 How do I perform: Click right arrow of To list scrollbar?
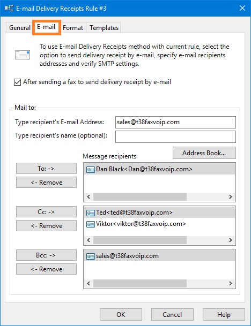[x=230, y=196]
